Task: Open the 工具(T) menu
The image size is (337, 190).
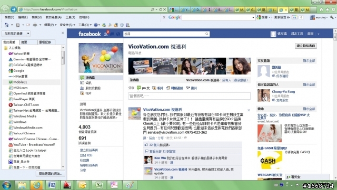Action: click(70, 17)
